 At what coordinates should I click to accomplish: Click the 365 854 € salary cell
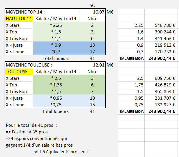point(161,91)
